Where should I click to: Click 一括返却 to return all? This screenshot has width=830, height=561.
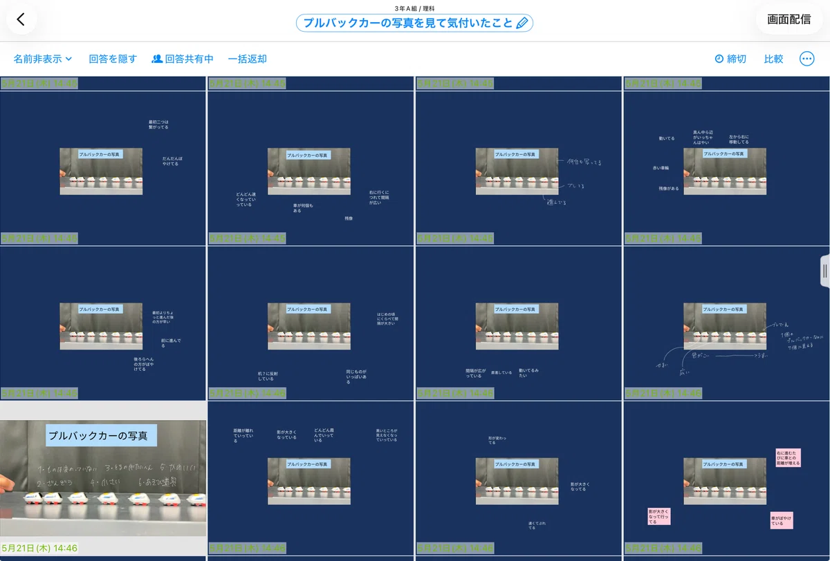[x=247, y=59]
